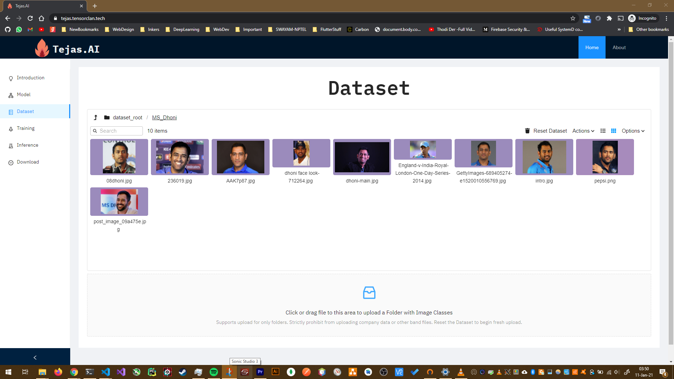
Task: Open the About tab
Action: pos(619,47)
